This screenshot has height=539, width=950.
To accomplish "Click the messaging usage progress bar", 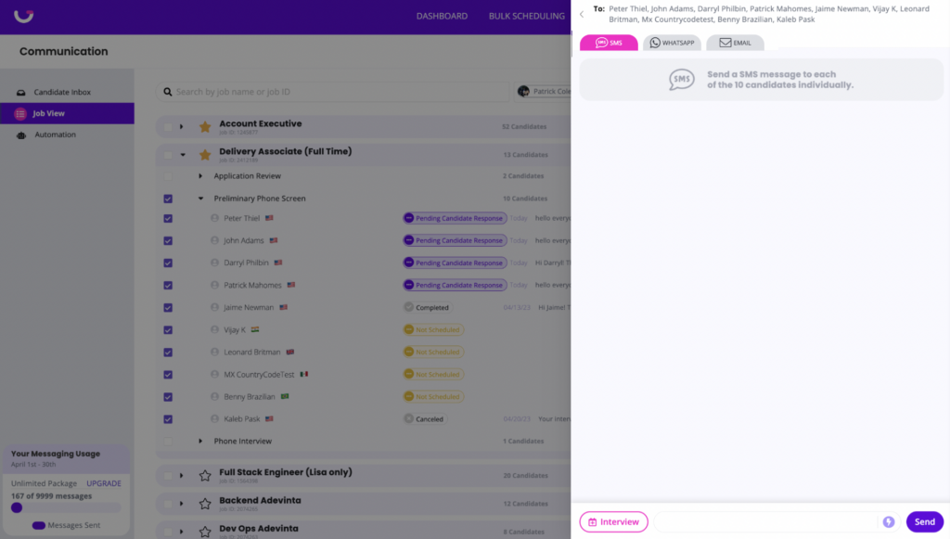I will [x=66, y=507].
